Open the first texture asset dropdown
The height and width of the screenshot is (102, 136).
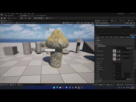tap(124, 50)
